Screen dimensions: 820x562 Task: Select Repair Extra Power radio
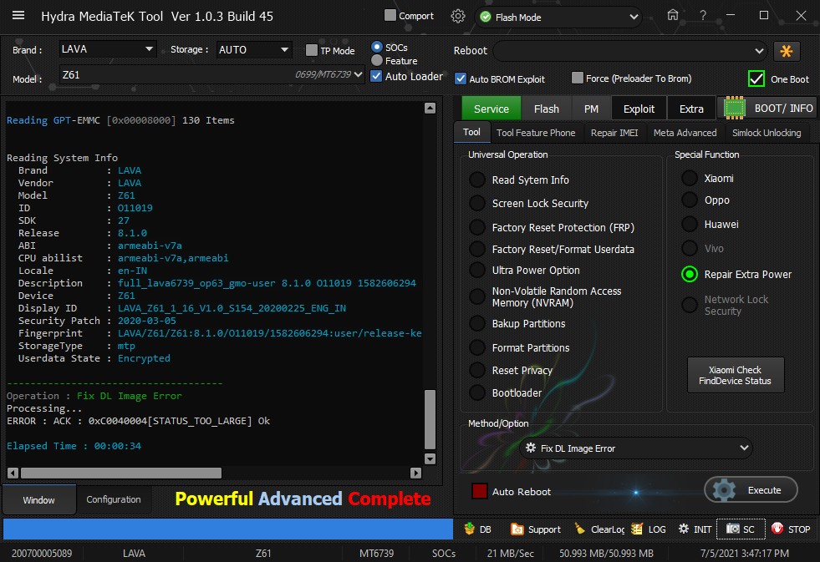pos(690,274)
